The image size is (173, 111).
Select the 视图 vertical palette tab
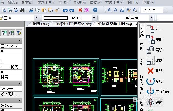pos(142,62)
